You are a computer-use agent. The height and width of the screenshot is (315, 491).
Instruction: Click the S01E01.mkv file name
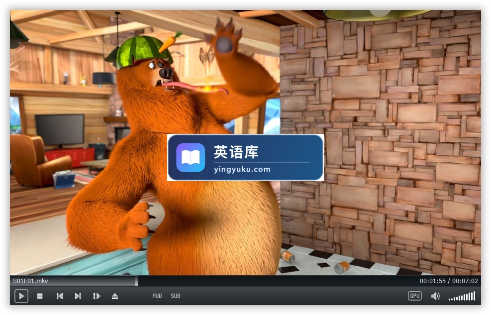pos(30,281)
